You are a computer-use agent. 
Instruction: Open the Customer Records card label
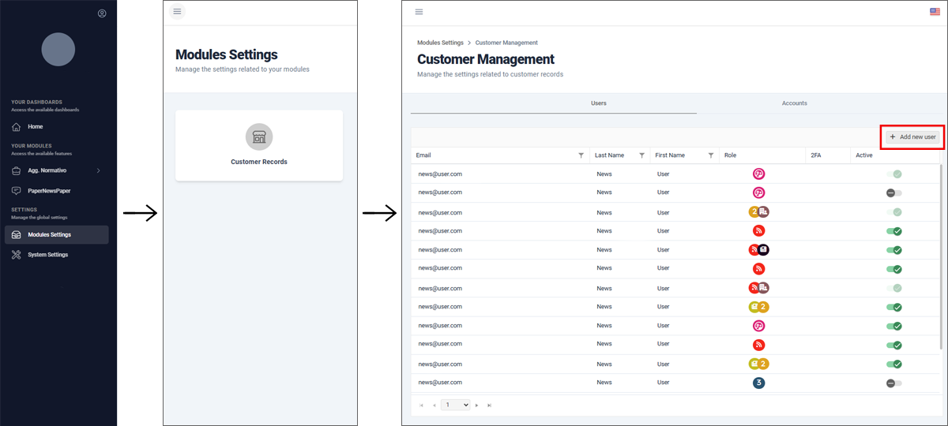259,162
